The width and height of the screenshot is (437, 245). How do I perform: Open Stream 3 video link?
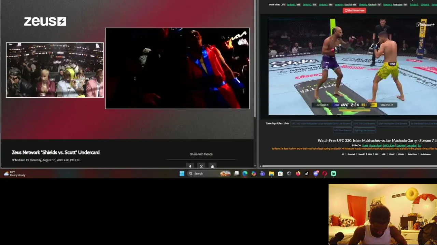[323, 5]
